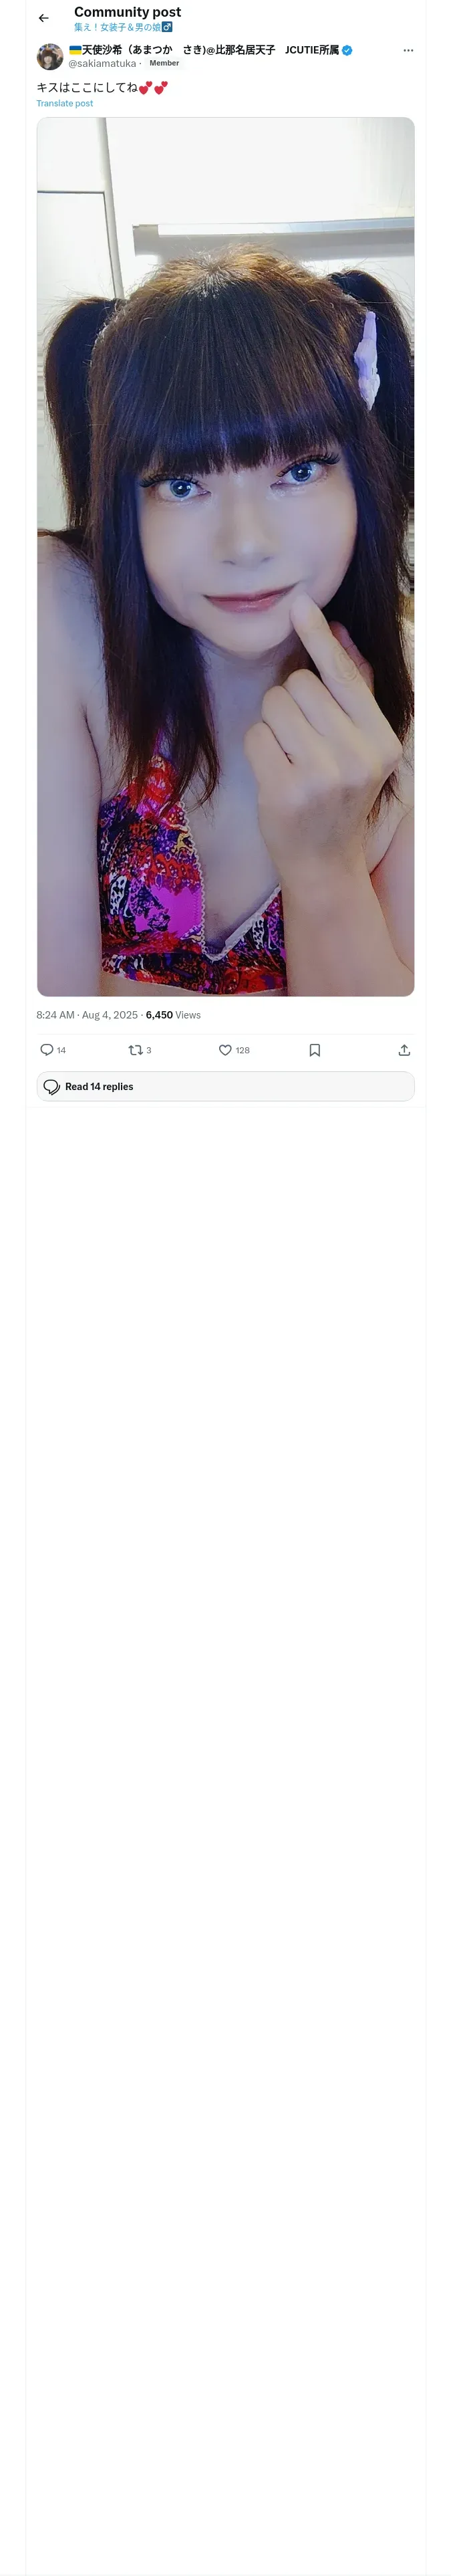Click the Member badge label
This screenshot has width=451, height=2576.
164,63
